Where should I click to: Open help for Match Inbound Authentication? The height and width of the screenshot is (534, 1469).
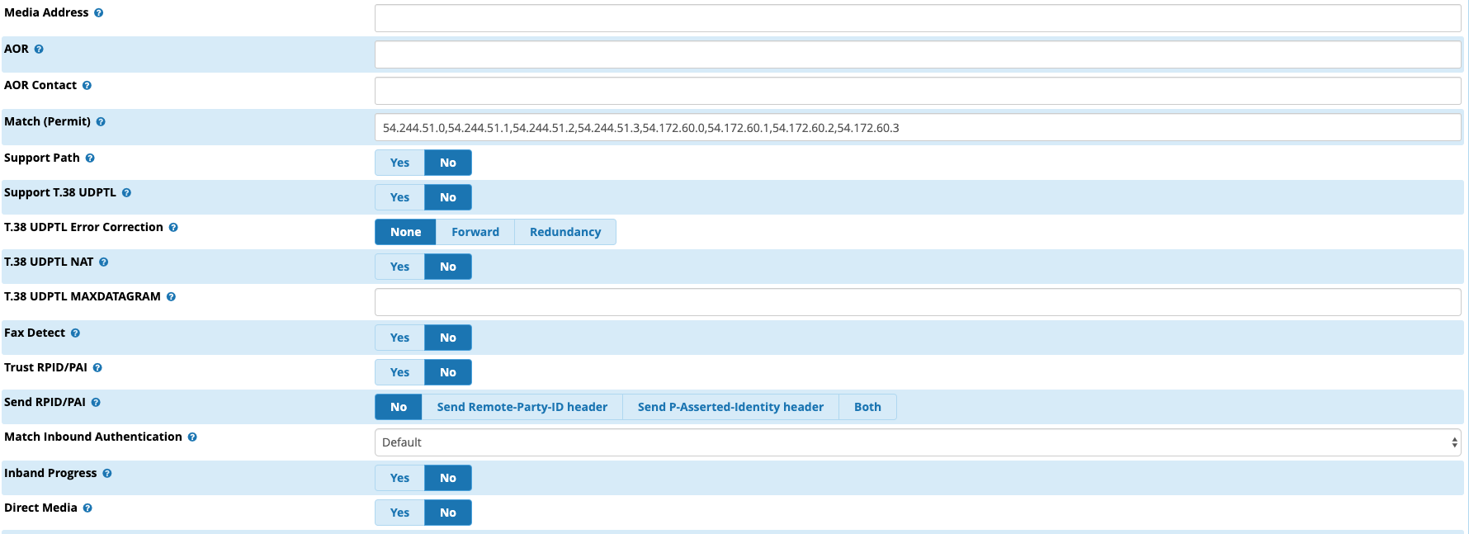pyautogui.click(x=192, y=437)
